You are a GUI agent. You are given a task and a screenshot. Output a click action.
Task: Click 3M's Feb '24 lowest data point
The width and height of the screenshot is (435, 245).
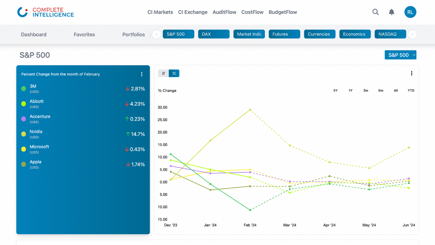click(250, 210)
